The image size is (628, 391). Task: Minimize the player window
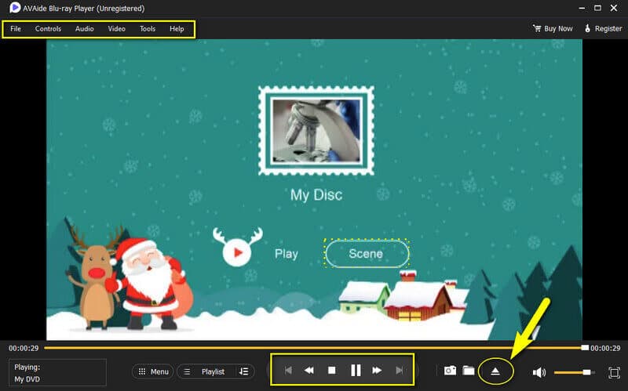[582, 8]
